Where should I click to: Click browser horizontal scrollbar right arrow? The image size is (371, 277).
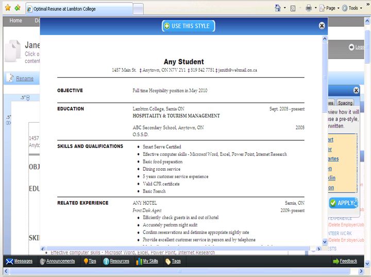361,271
